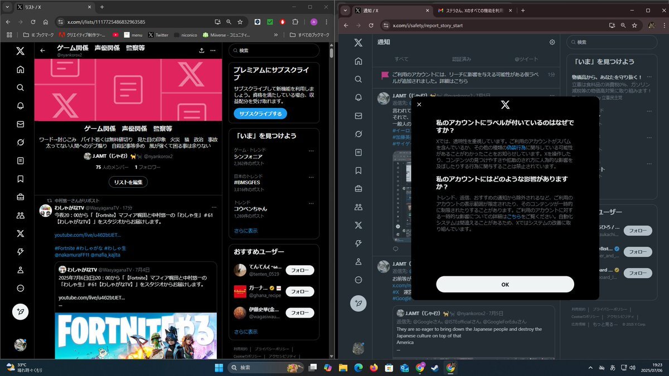Open Messages envelope in the left X sidebar
Screen dimensions: 669x376
click(20, 124)
